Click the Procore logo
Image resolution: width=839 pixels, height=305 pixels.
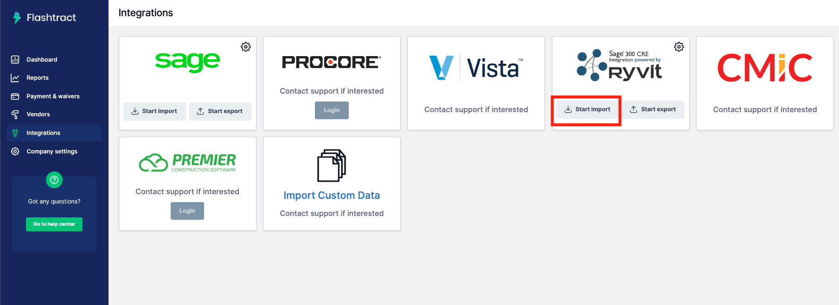coord(332,62)
